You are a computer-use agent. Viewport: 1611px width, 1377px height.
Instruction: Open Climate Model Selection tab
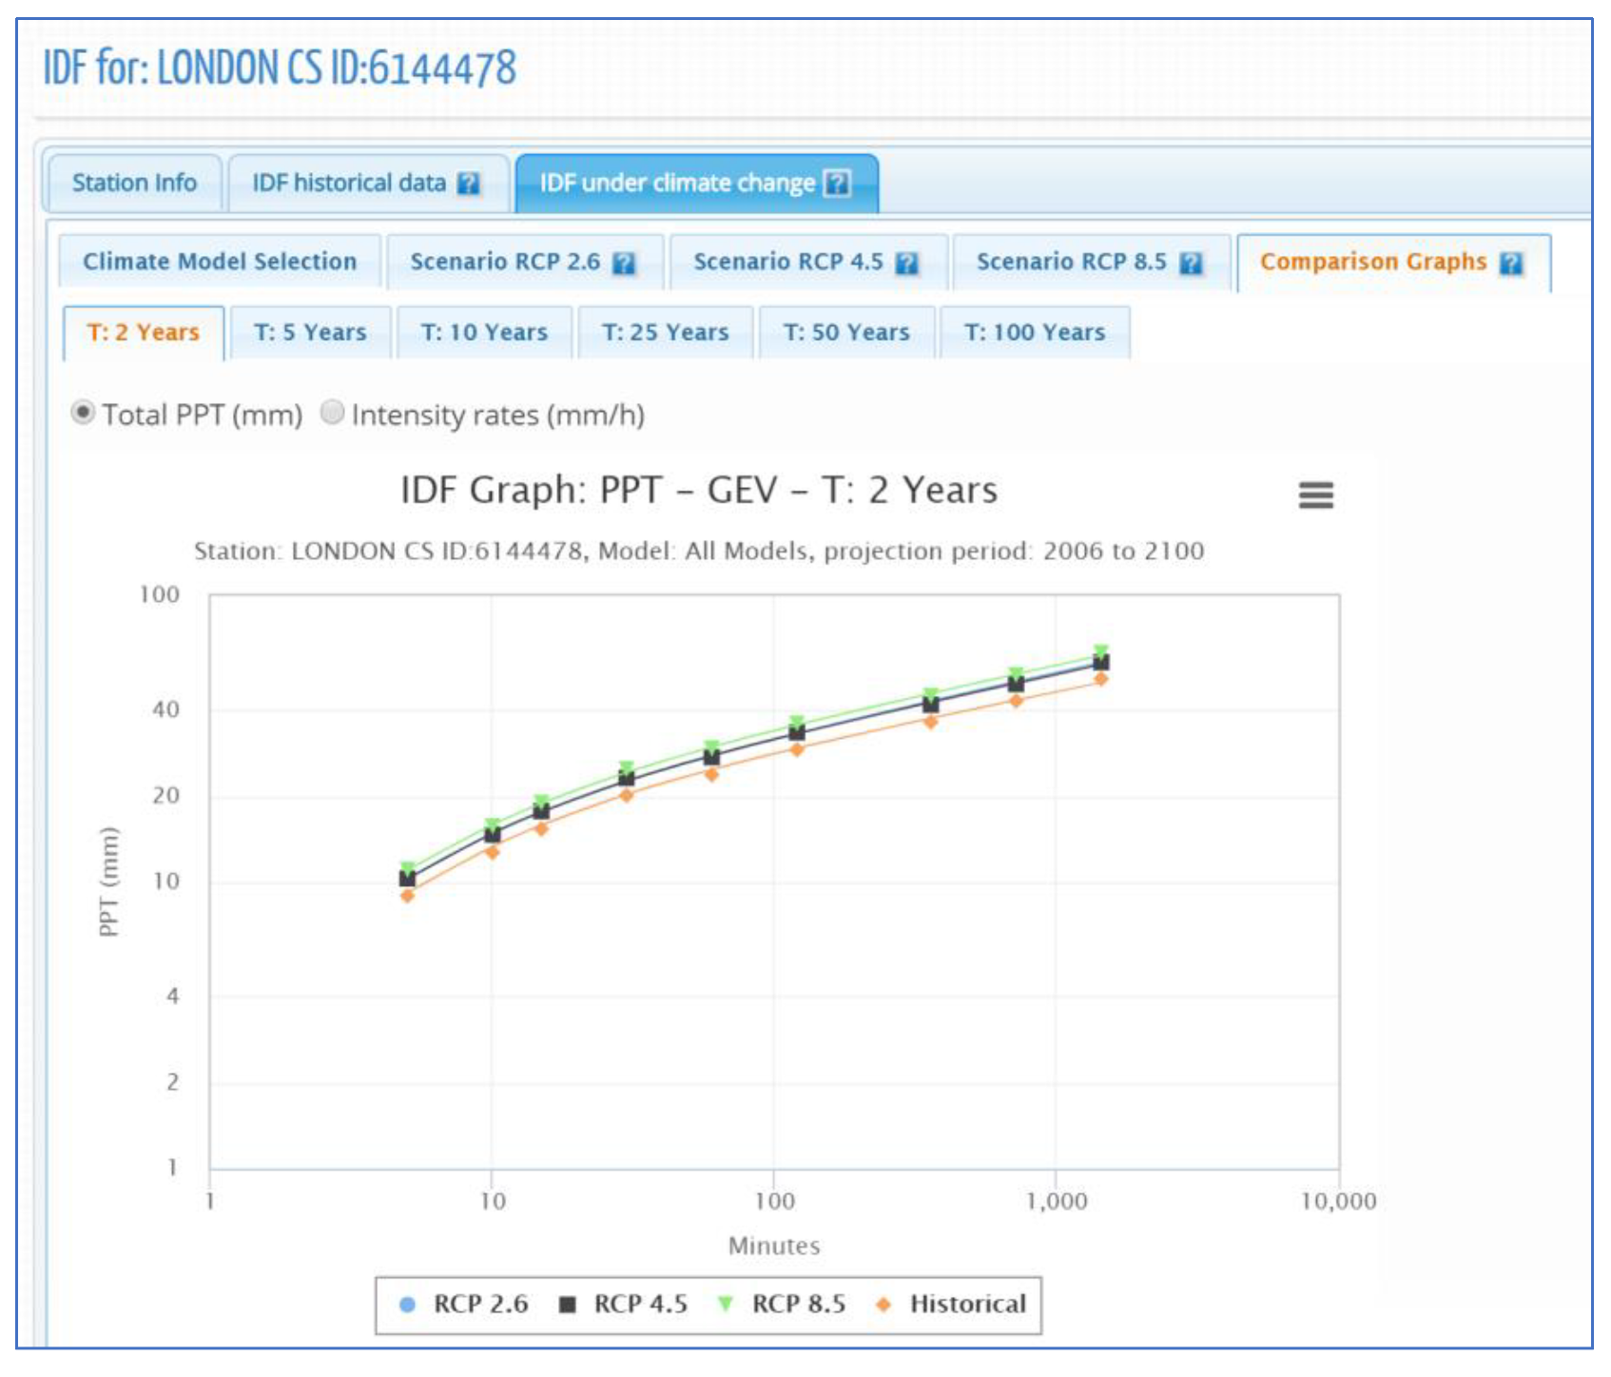tap(220, 262)
